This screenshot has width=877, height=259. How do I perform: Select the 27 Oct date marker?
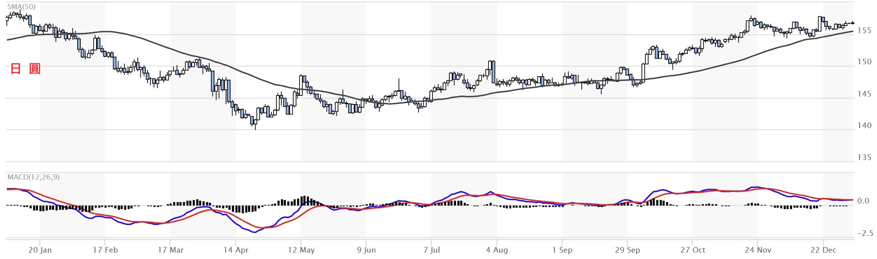pyautogui.click(x=693, y=250)
